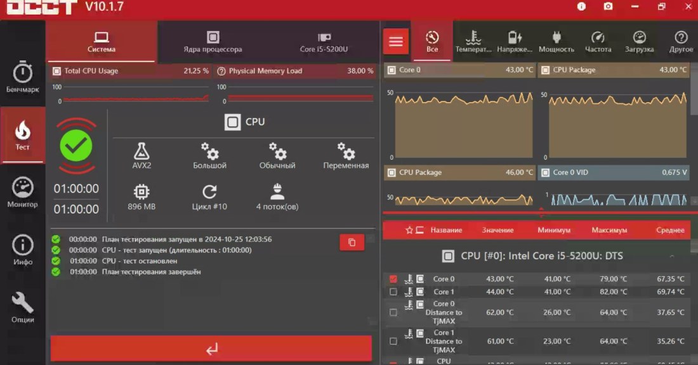The height and width of the screenshot is (365, 698).
Task: Click the Цикл #10 refresh icon
Action: (x=209, y=192)
